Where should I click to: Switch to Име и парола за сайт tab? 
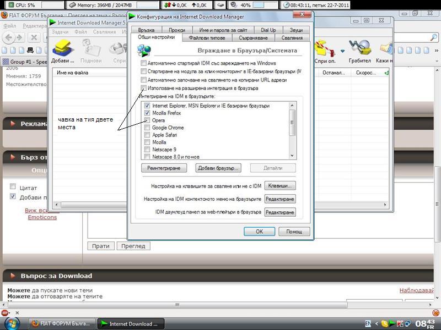[223, 30]
